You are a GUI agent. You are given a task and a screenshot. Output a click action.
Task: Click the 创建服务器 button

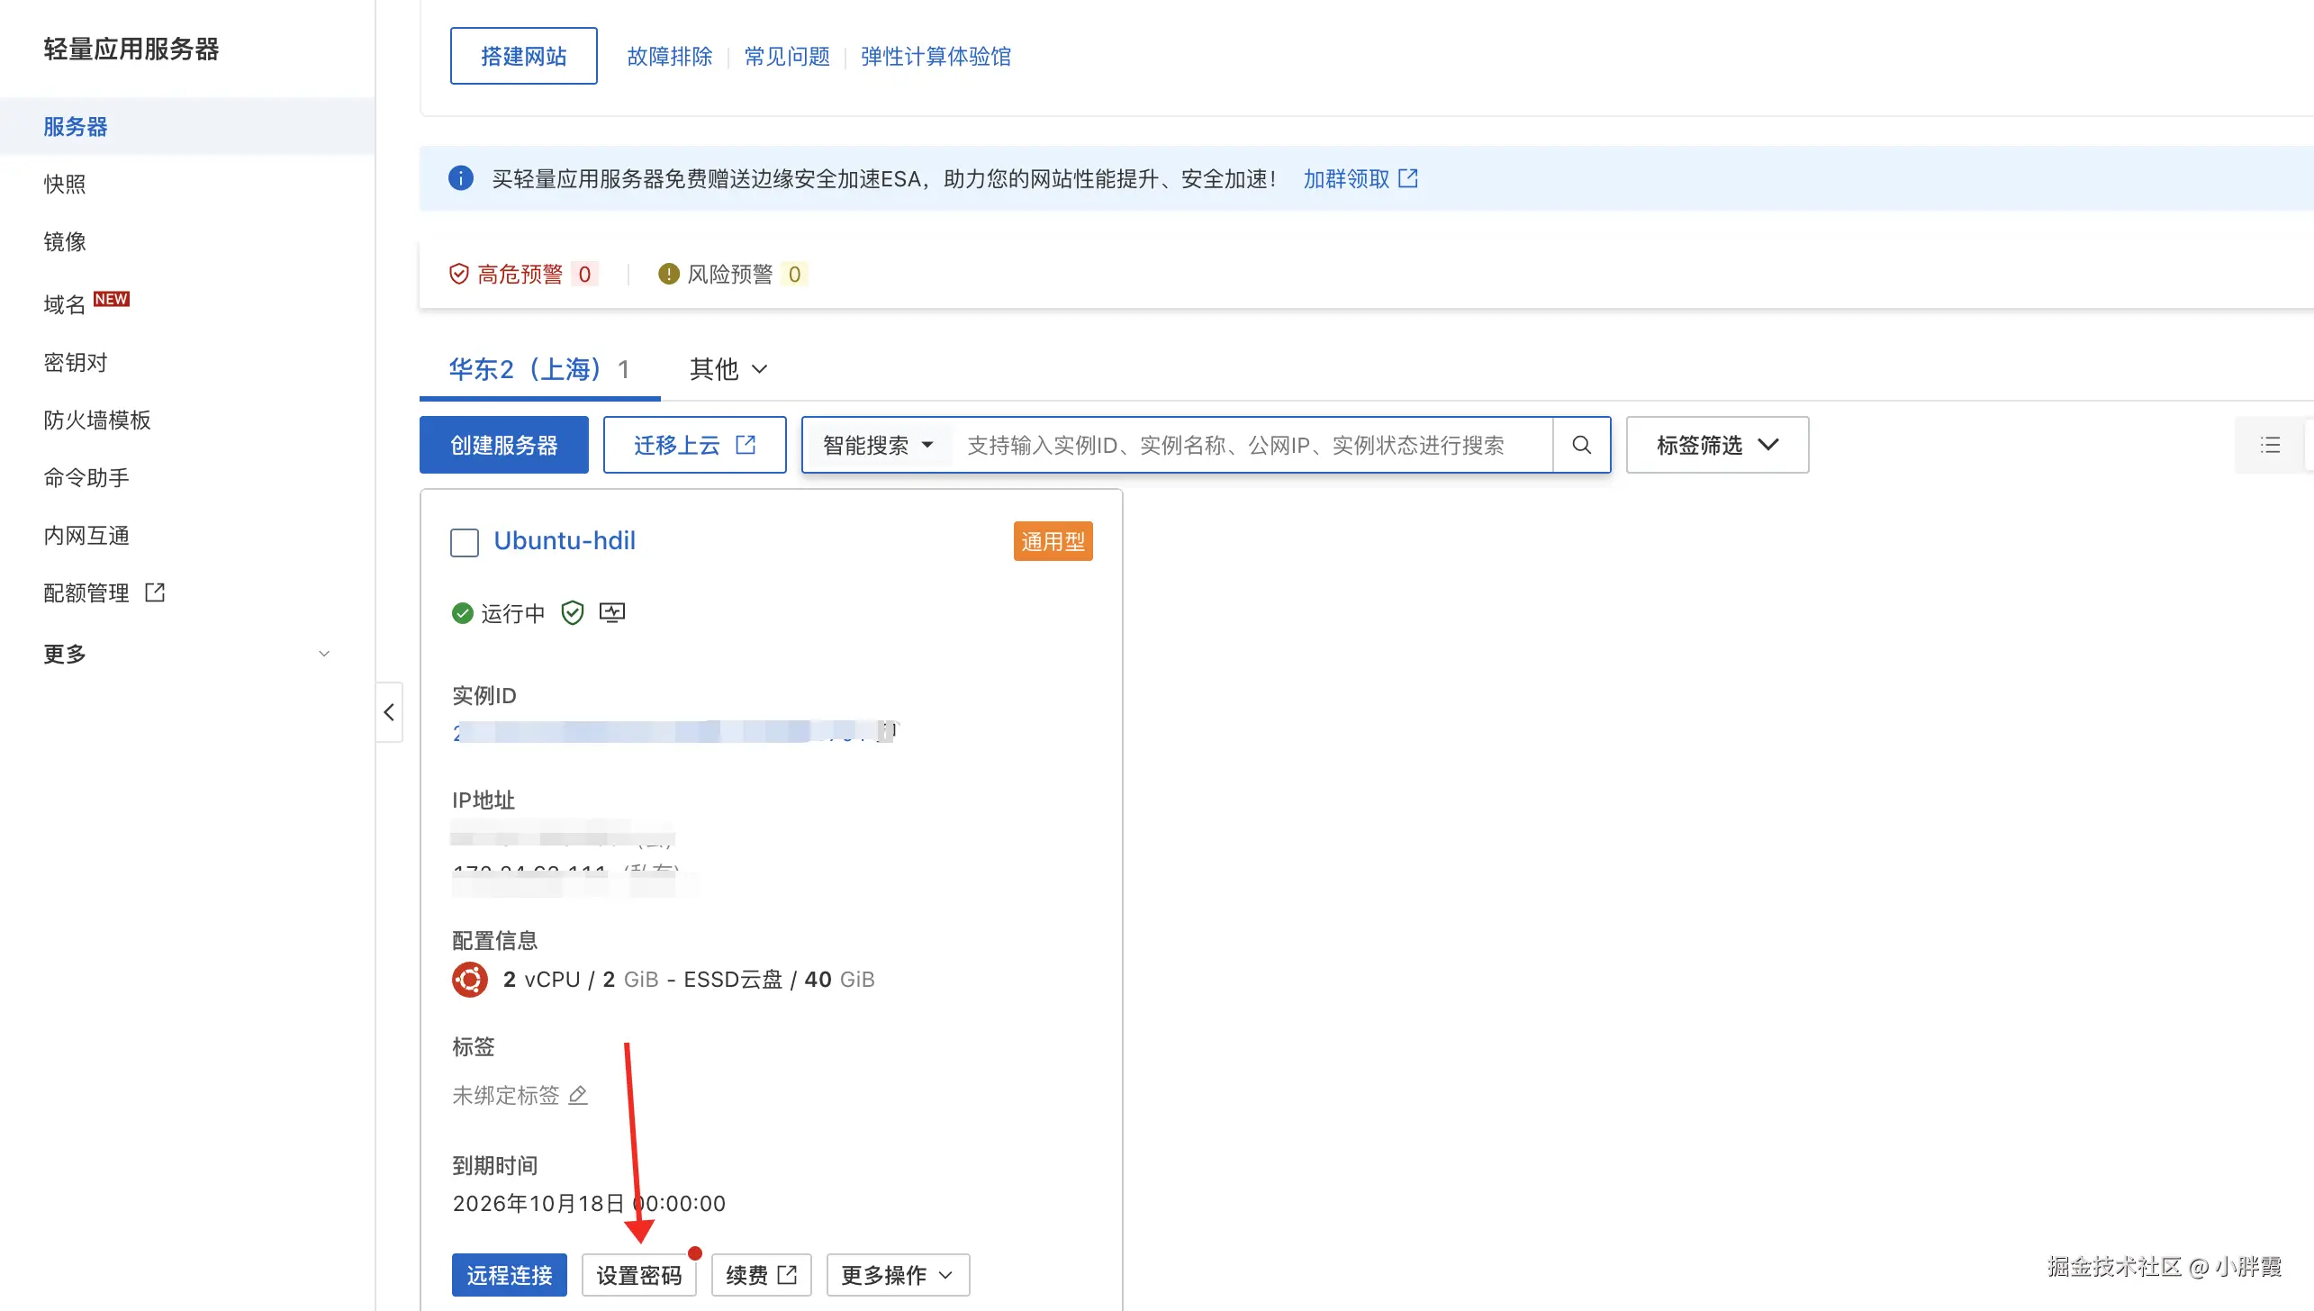coord(503,445)
